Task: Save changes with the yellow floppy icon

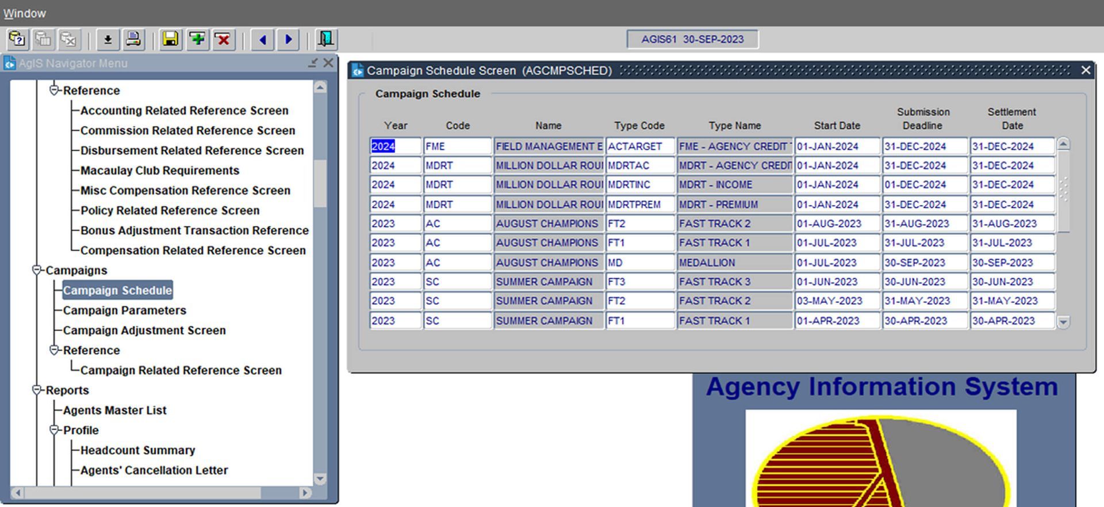Action: coord(170,40)
